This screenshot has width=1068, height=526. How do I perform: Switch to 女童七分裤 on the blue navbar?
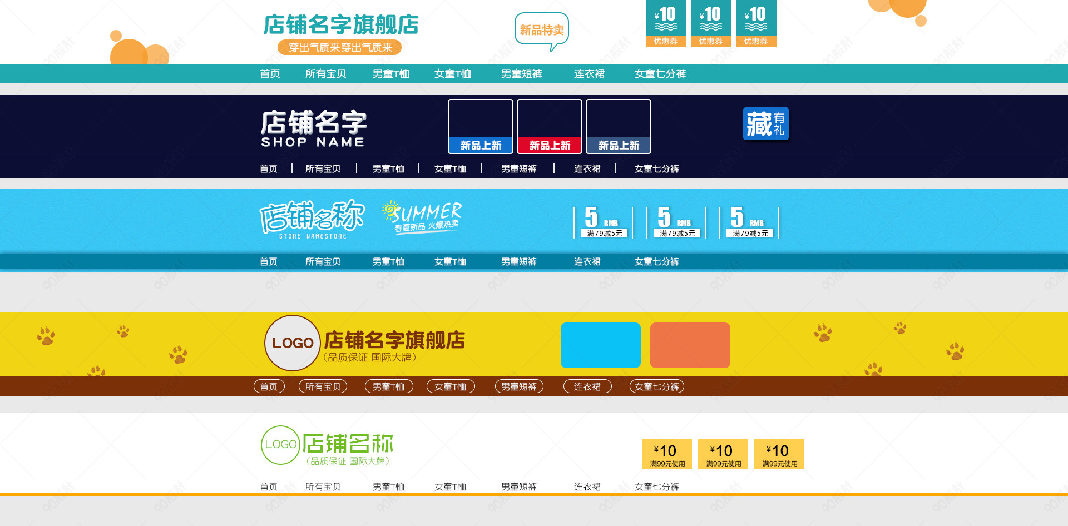(x=657, y=261)
